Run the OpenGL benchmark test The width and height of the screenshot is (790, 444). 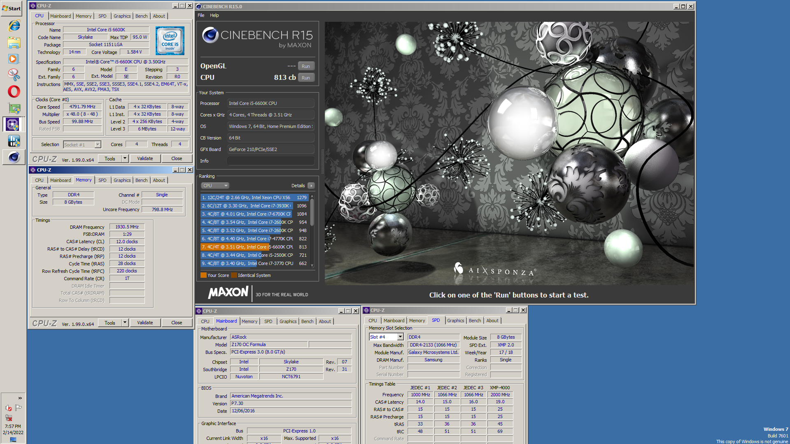click(306, 66)
